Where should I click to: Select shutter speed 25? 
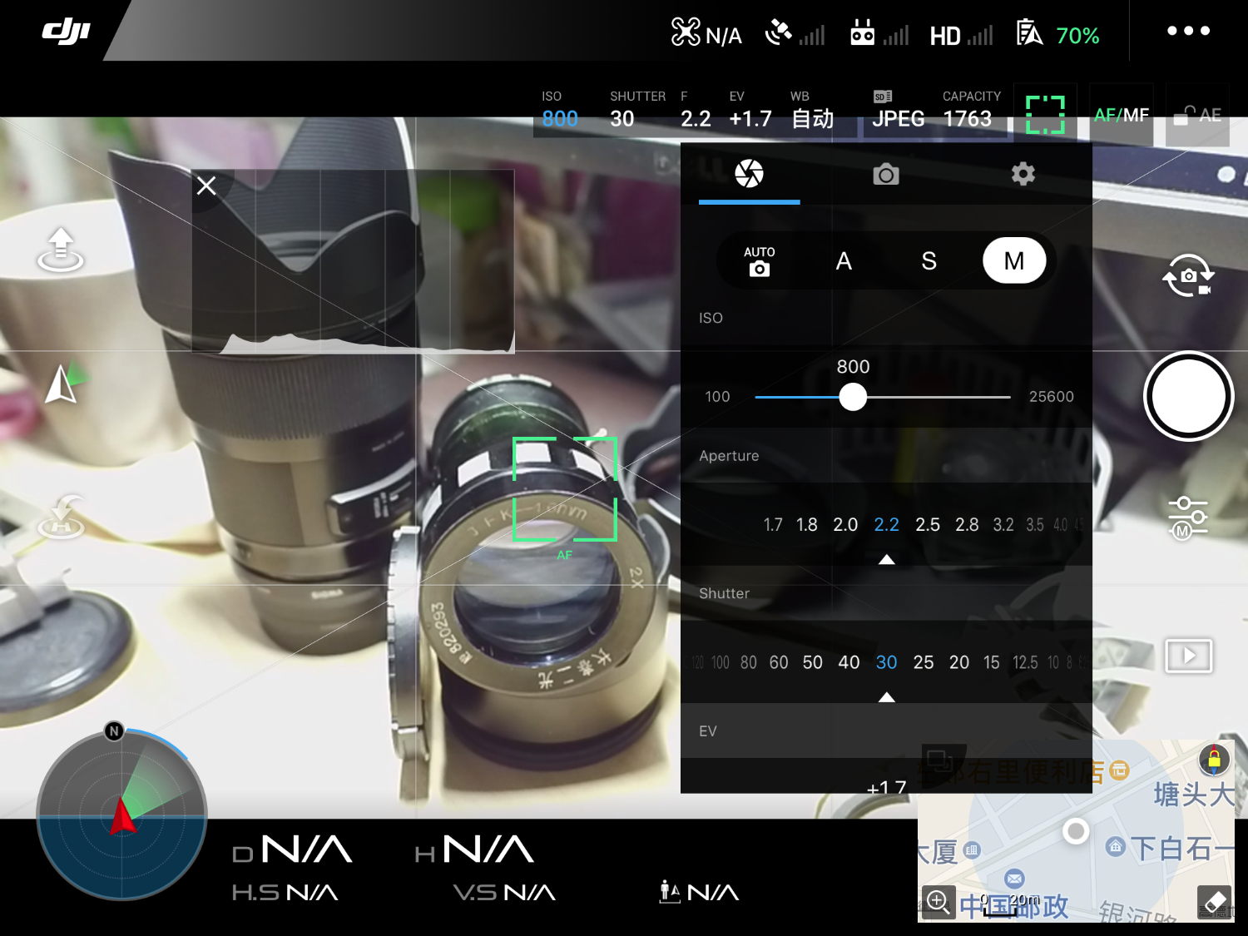[924, 663]
